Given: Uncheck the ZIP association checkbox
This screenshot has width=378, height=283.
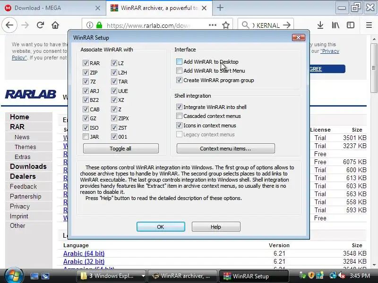Looking at the screenshot, I should (x=86, y=73).
